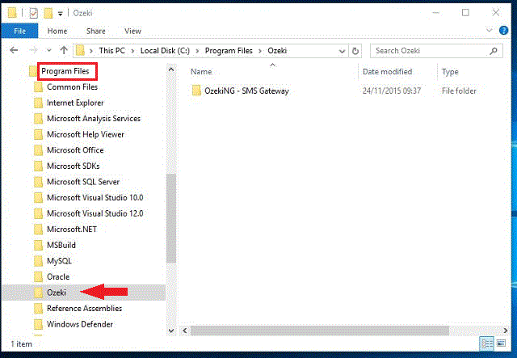This screenshot has height=358, width=517.
Task: Click horizontal scrollbar left arrow
Action: point(185,331)
